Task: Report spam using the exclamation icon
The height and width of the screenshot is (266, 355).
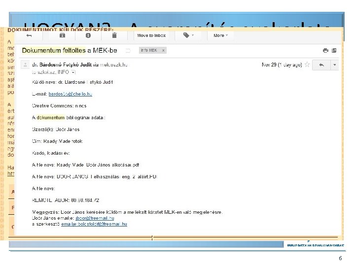Action: pos(88,35)
